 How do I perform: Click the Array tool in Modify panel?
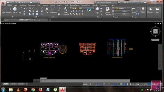[37, 14]
